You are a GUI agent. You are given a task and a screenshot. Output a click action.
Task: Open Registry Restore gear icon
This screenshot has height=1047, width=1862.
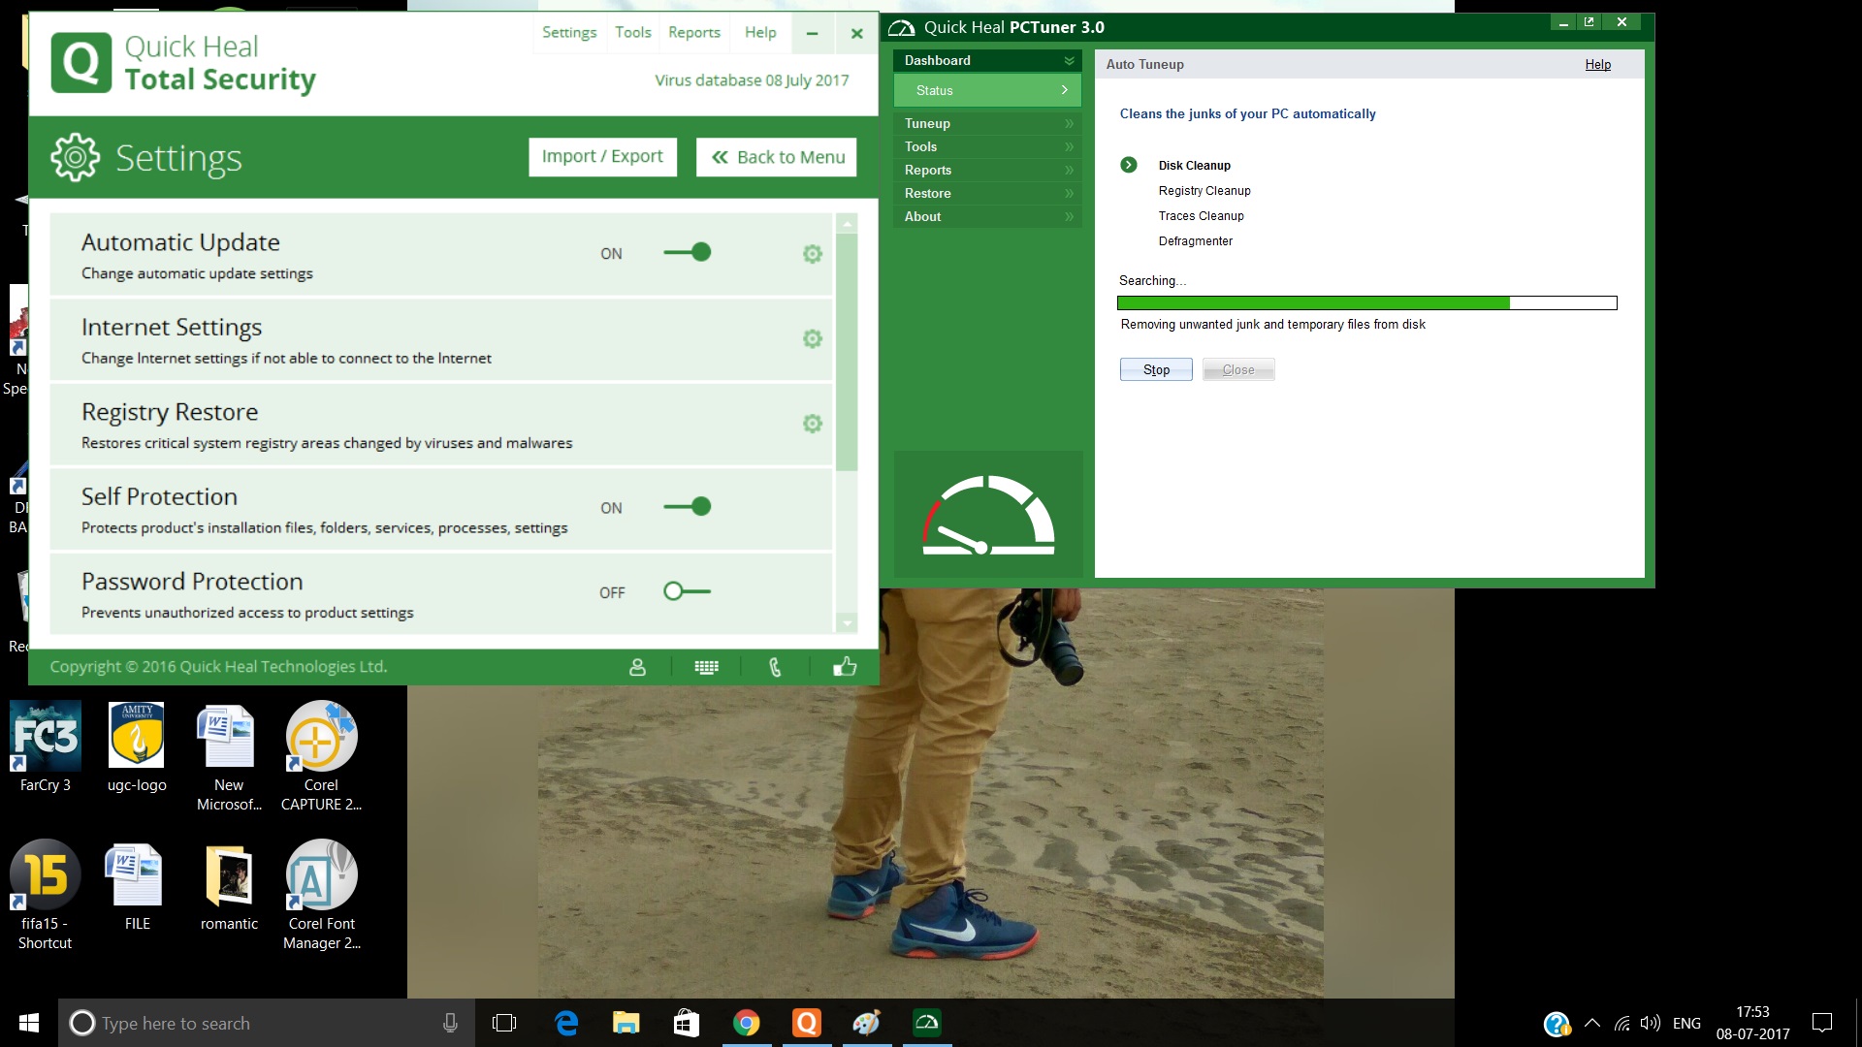click(813, 424)
